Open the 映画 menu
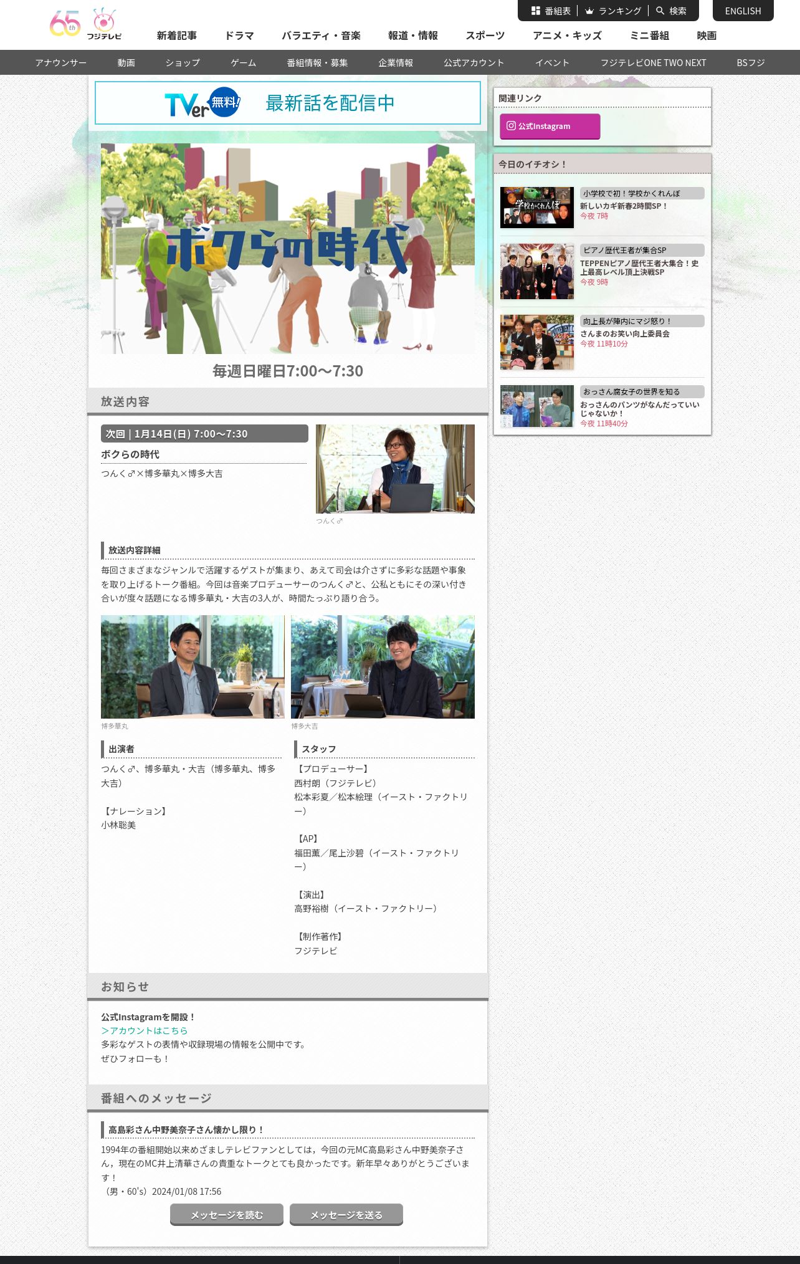Image resolution: width=800 pixels, height=1264 pixels. coord(707,36)
